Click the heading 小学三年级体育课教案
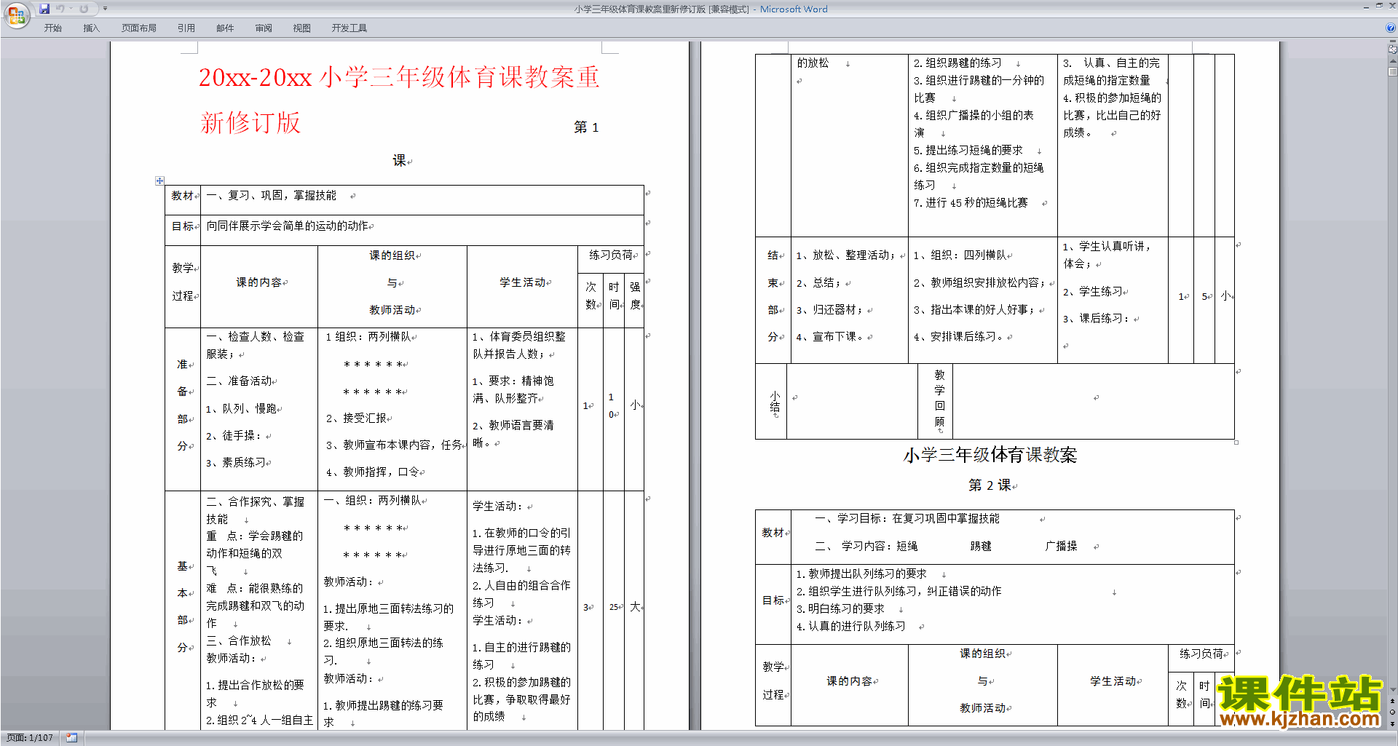 tap(990, 456)
